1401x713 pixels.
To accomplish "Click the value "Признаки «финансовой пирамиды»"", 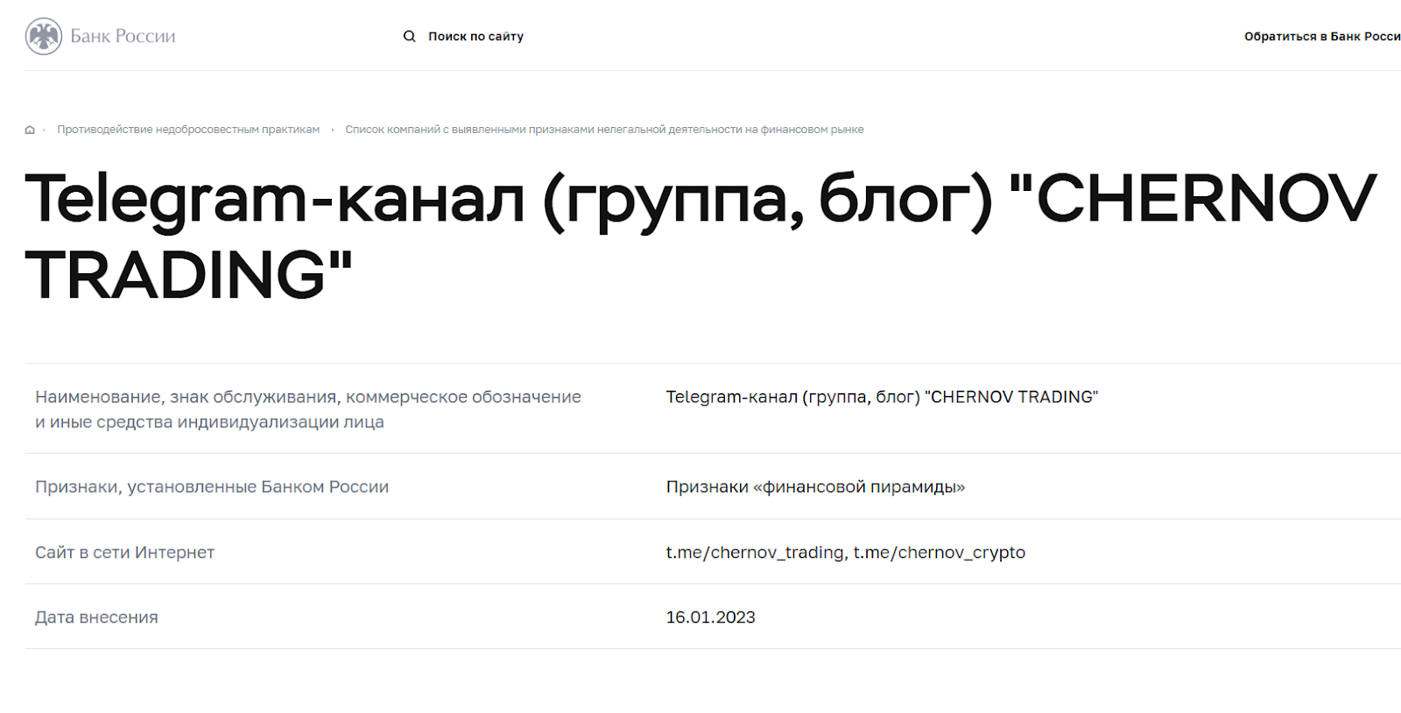I will coord(815,487).
